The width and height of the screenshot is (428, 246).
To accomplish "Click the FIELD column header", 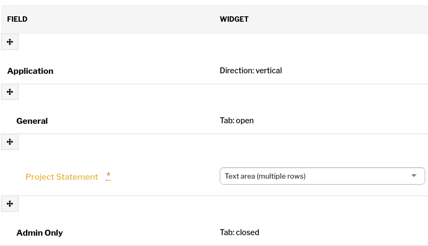I will [17, 20].
